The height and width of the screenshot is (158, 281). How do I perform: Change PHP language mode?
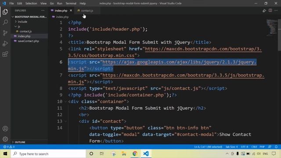point(262,147)
